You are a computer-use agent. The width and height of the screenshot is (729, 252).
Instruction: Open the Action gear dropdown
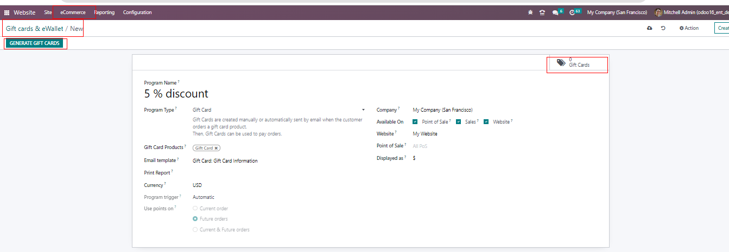[689, 28]
